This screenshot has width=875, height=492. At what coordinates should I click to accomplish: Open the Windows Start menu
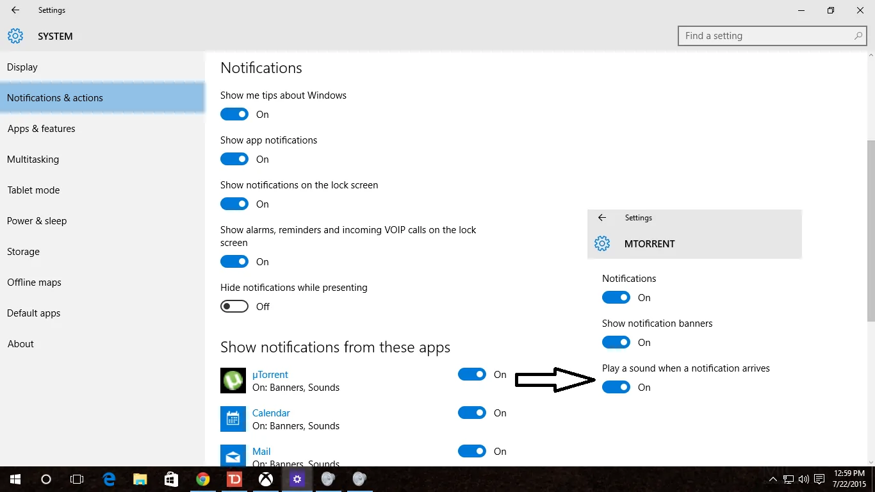15,479
